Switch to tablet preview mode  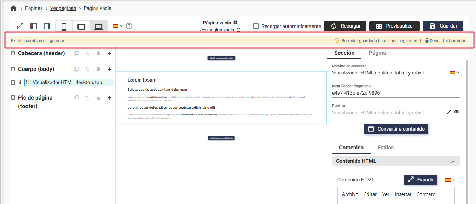click(x=81, y=26)
